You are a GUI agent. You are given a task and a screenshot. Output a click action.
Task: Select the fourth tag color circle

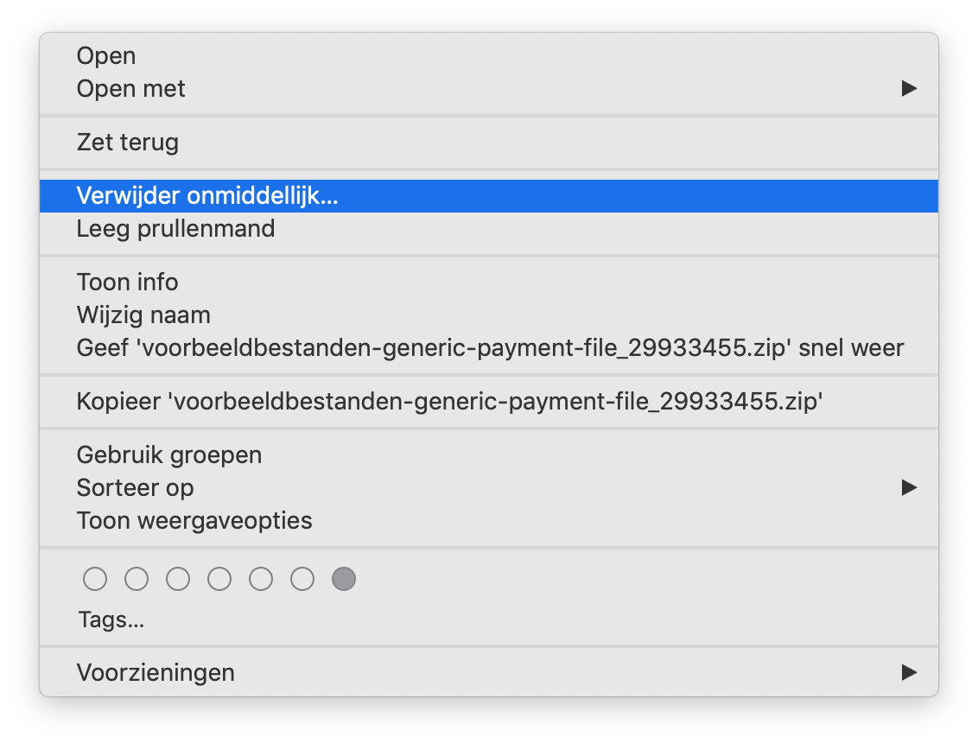(x=219, y=579)
